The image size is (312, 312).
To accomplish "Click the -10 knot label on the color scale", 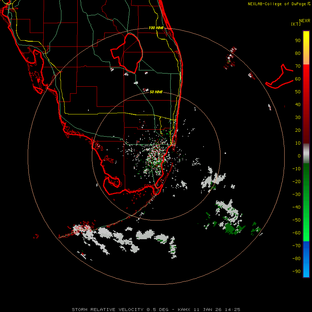I will click(x=296, y=169).
